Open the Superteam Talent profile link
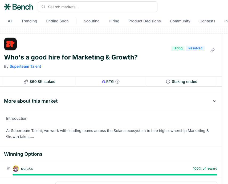The height and width of the screenshot is (184, 228). tap(25, 66)
